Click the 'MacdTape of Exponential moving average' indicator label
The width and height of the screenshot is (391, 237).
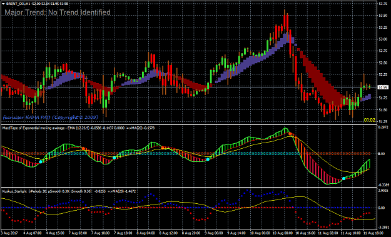(33, 128)
